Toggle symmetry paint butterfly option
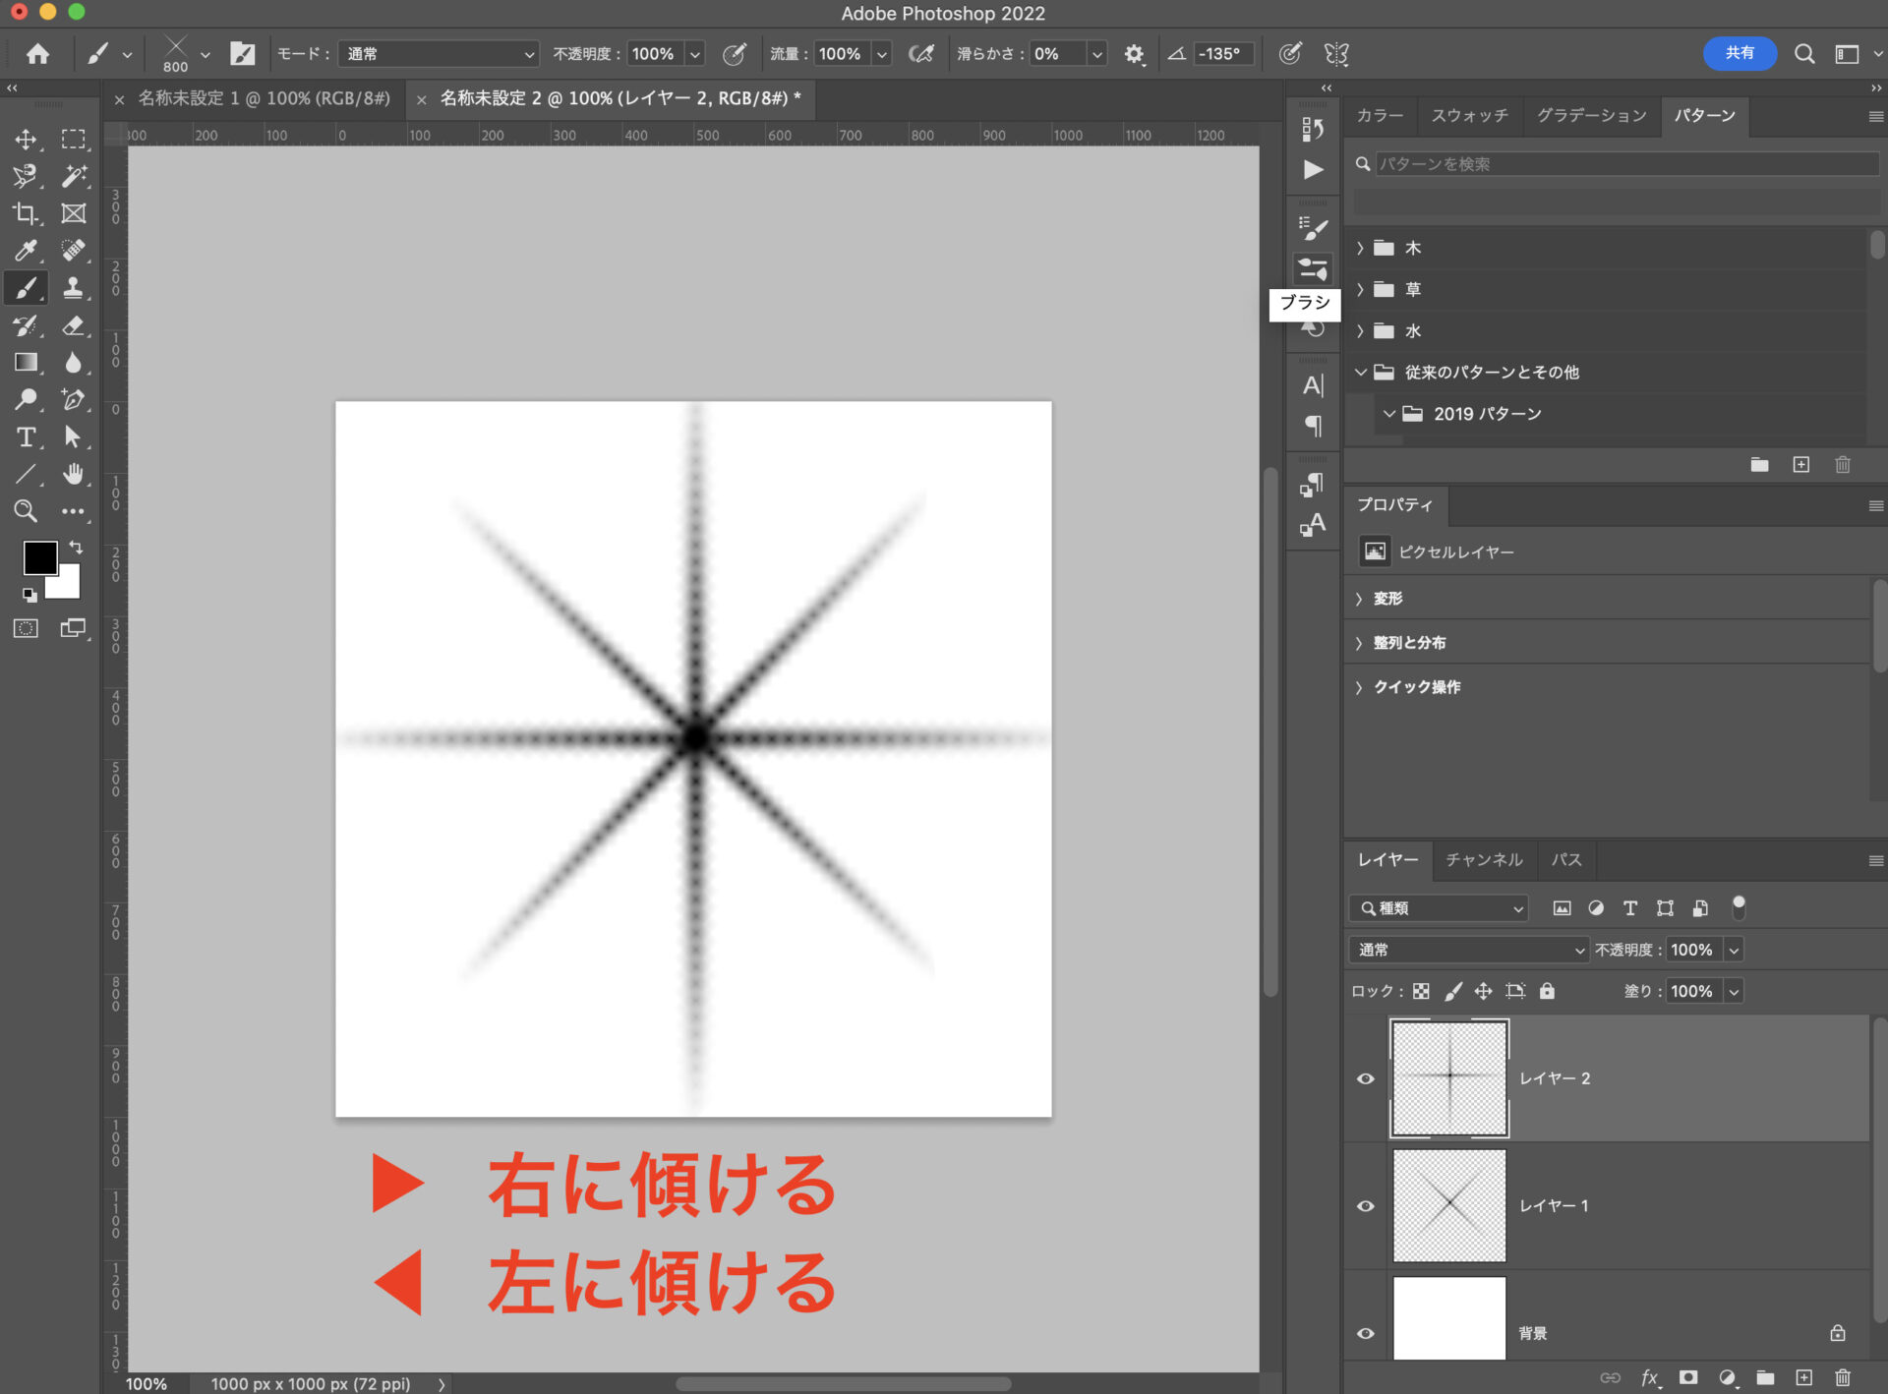The image size is (1888, 1394). [1336, 54]
